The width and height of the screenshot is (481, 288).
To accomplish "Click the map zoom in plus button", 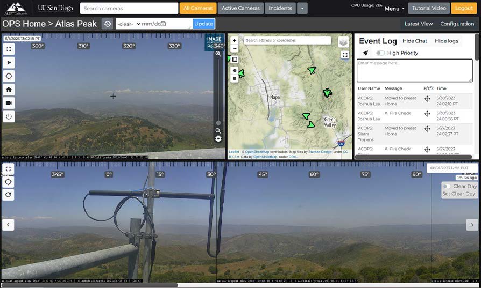I will click(x=235, y=40).
